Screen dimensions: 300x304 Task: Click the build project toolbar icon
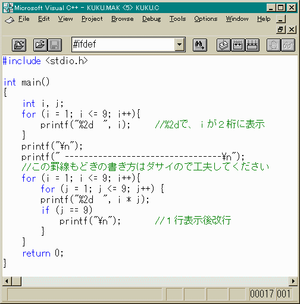pos(238,45)
